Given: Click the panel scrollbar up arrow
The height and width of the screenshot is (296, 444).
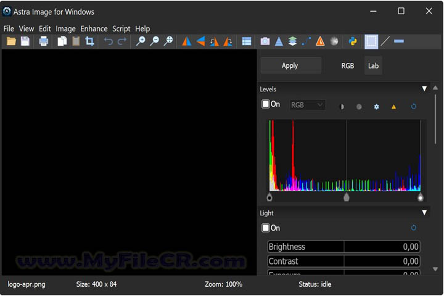Looking at the screenshot, I should (x=435, y=88).
